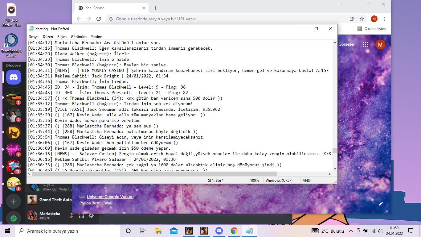Click the line 'Thomas Blackwell: İnin tırdan.'
This screenshot has width=421, height=237.
coord(78,81)
